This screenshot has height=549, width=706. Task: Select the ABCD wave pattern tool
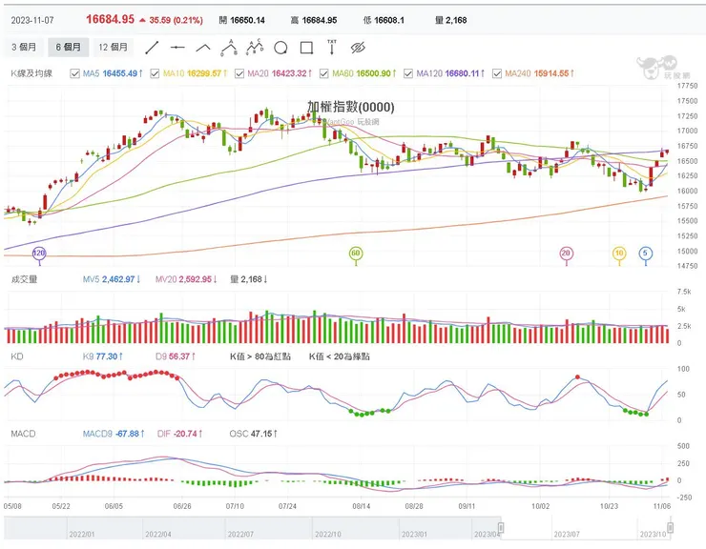pyautogui.click(x=254, y=46)
